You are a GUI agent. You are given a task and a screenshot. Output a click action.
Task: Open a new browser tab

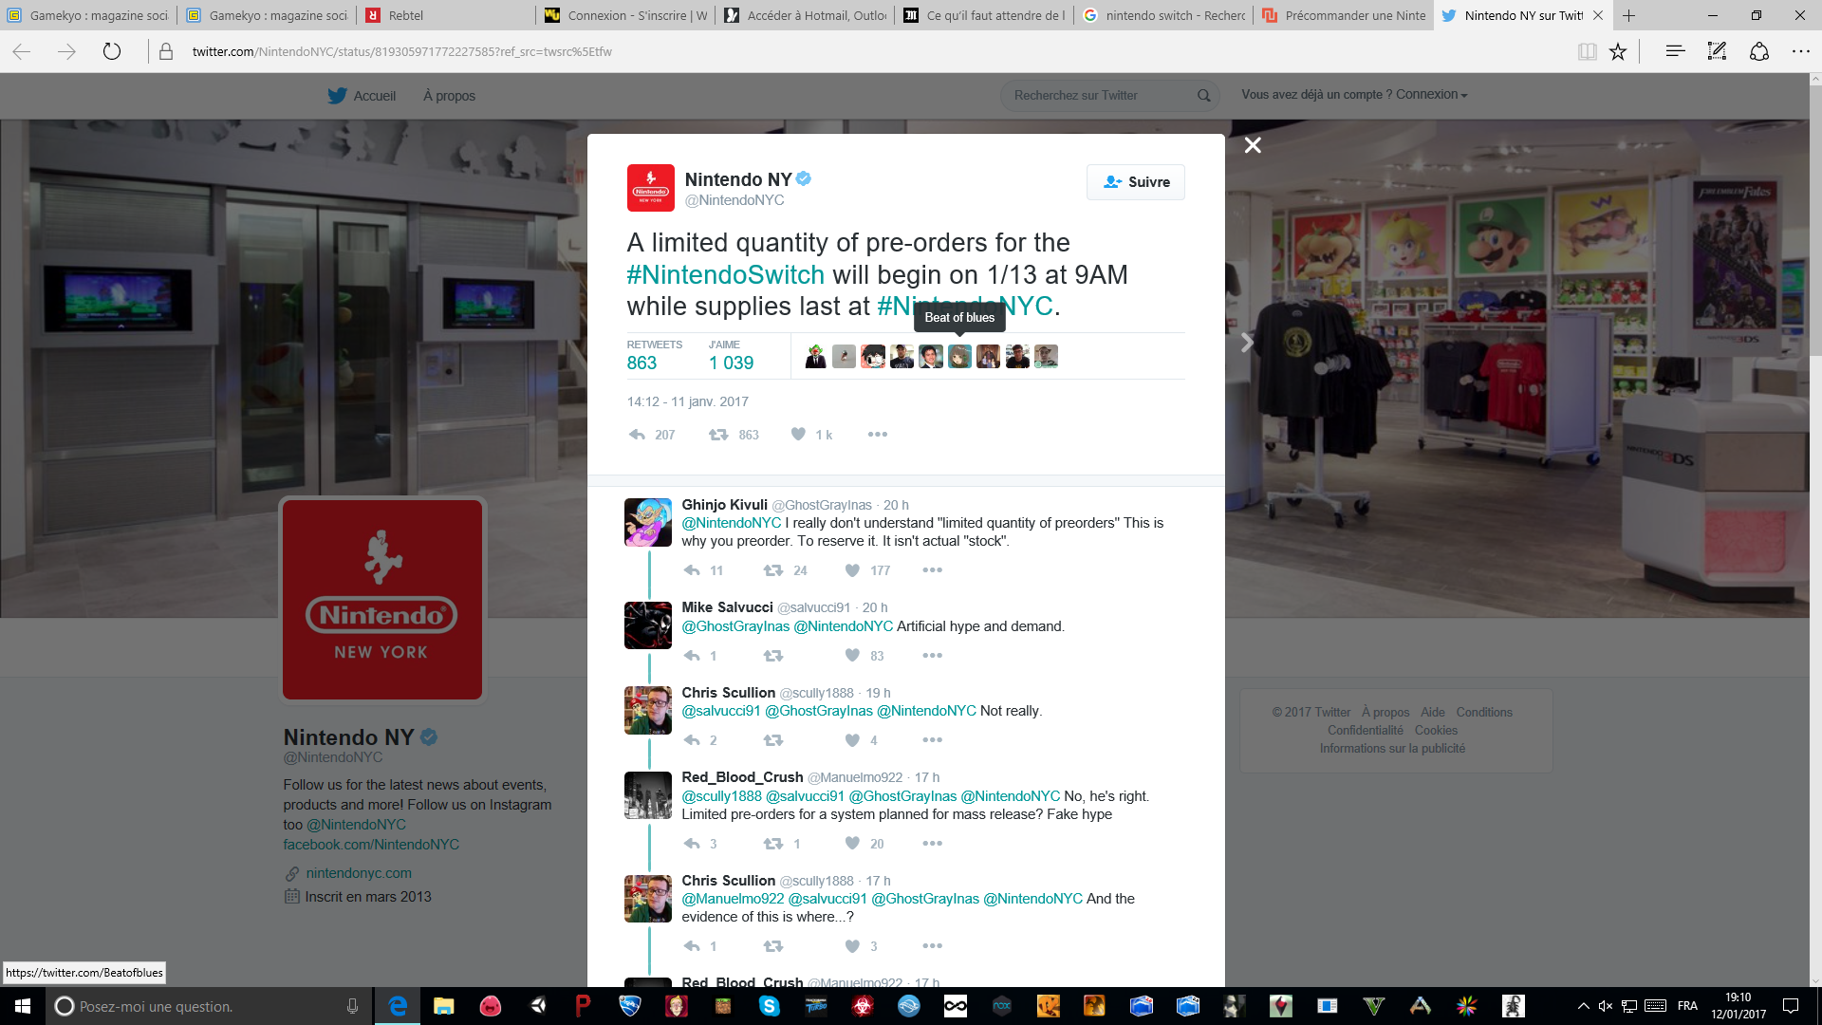1629,15
